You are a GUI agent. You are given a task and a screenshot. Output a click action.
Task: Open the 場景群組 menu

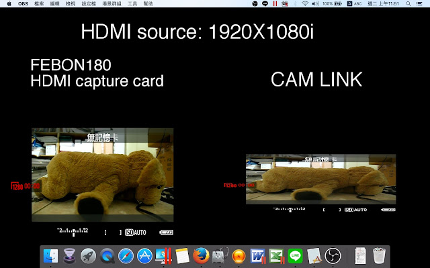[x=112, y=3]
